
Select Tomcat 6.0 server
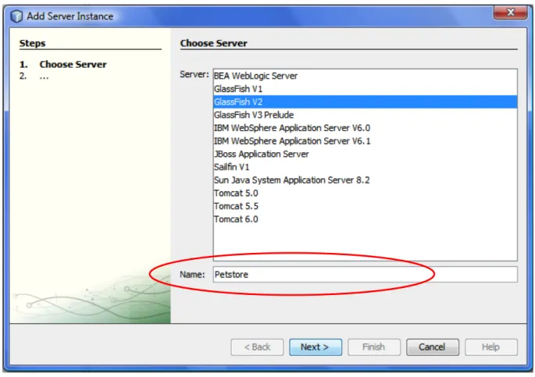pyautogui.click(x=365, y=219)
